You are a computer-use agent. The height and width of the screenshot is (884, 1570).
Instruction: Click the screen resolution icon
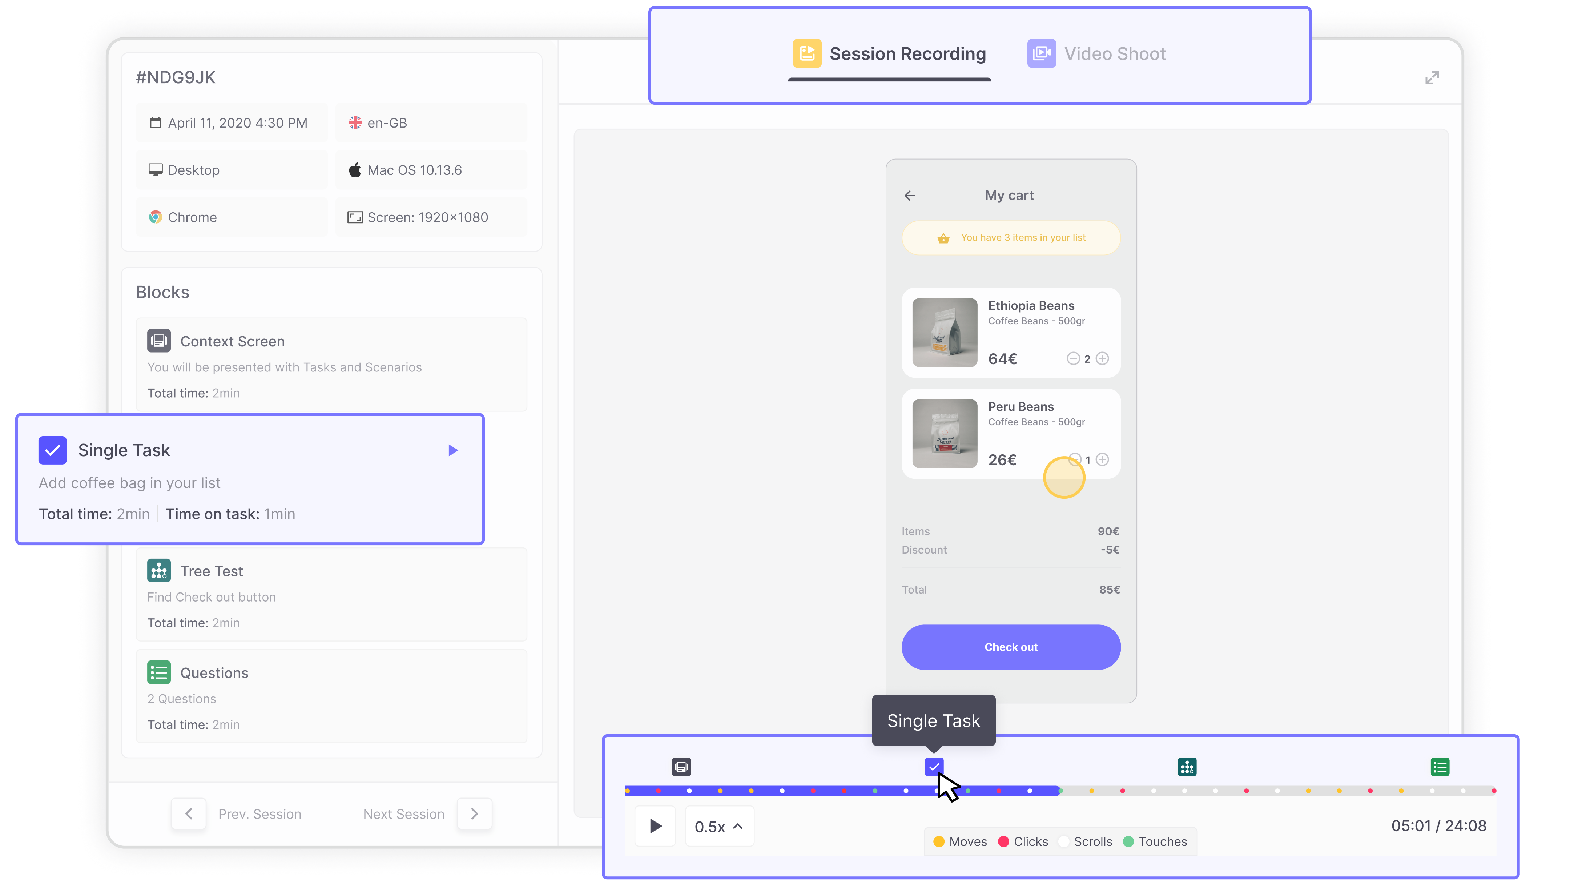coord(355,217)
